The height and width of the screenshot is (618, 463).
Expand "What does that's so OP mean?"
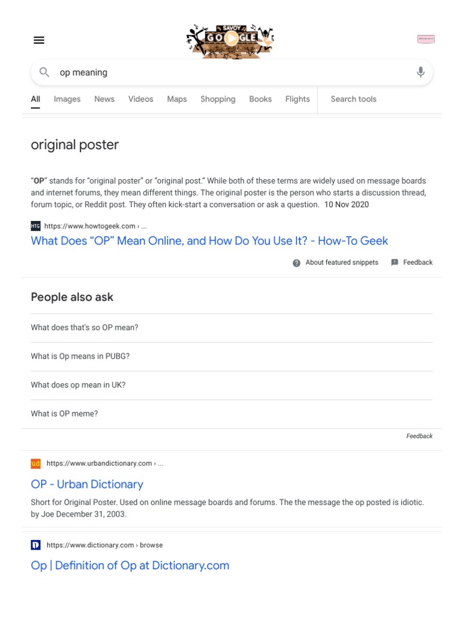click(84, 328)
